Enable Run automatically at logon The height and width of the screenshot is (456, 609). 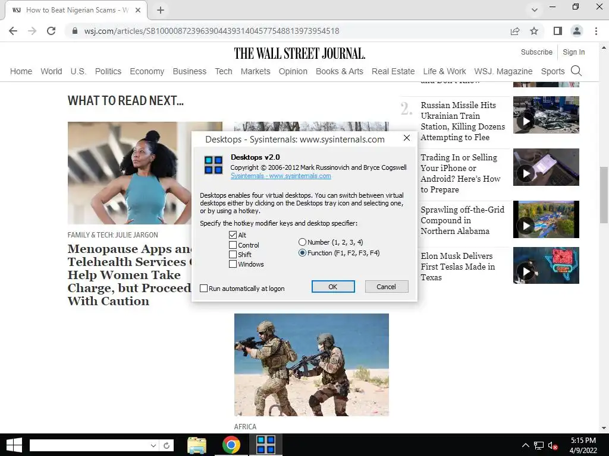click(x=203, y=288)
